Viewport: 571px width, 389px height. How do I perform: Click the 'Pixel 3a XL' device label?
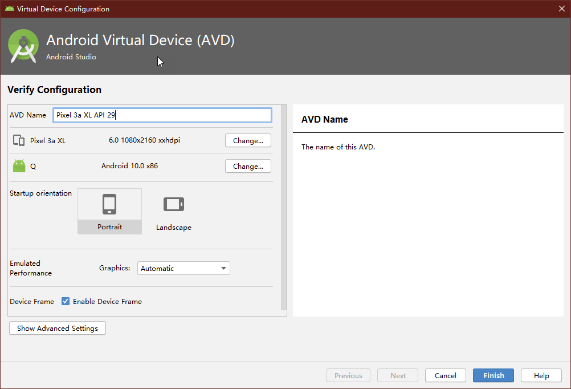pos(48,141)
